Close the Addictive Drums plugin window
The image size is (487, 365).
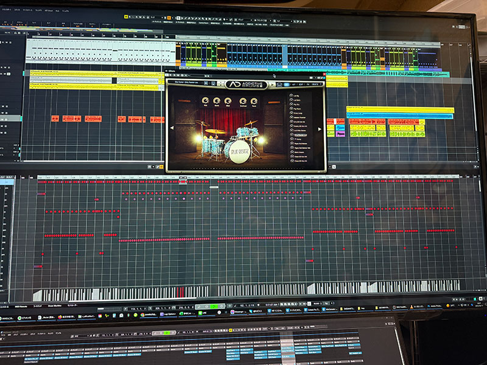pos(324,74)
